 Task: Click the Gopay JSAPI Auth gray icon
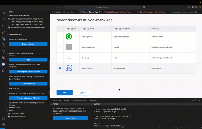pos(69,47)
